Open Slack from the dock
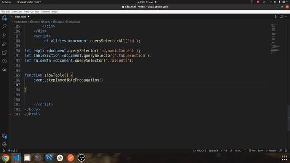Image resolution: width=290 pixels, height=163 pixels. tap(60, 158)
